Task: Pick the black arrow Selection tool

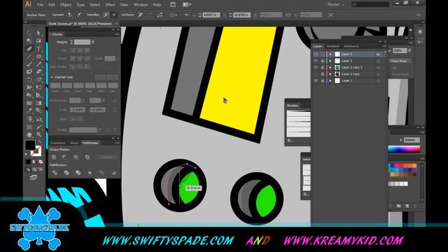Action: [29, 33]
